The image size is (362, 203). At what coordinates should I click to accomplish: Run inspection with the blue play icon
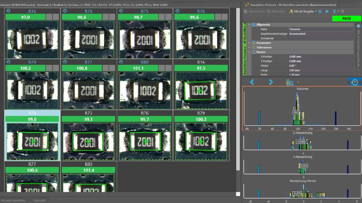327,11
